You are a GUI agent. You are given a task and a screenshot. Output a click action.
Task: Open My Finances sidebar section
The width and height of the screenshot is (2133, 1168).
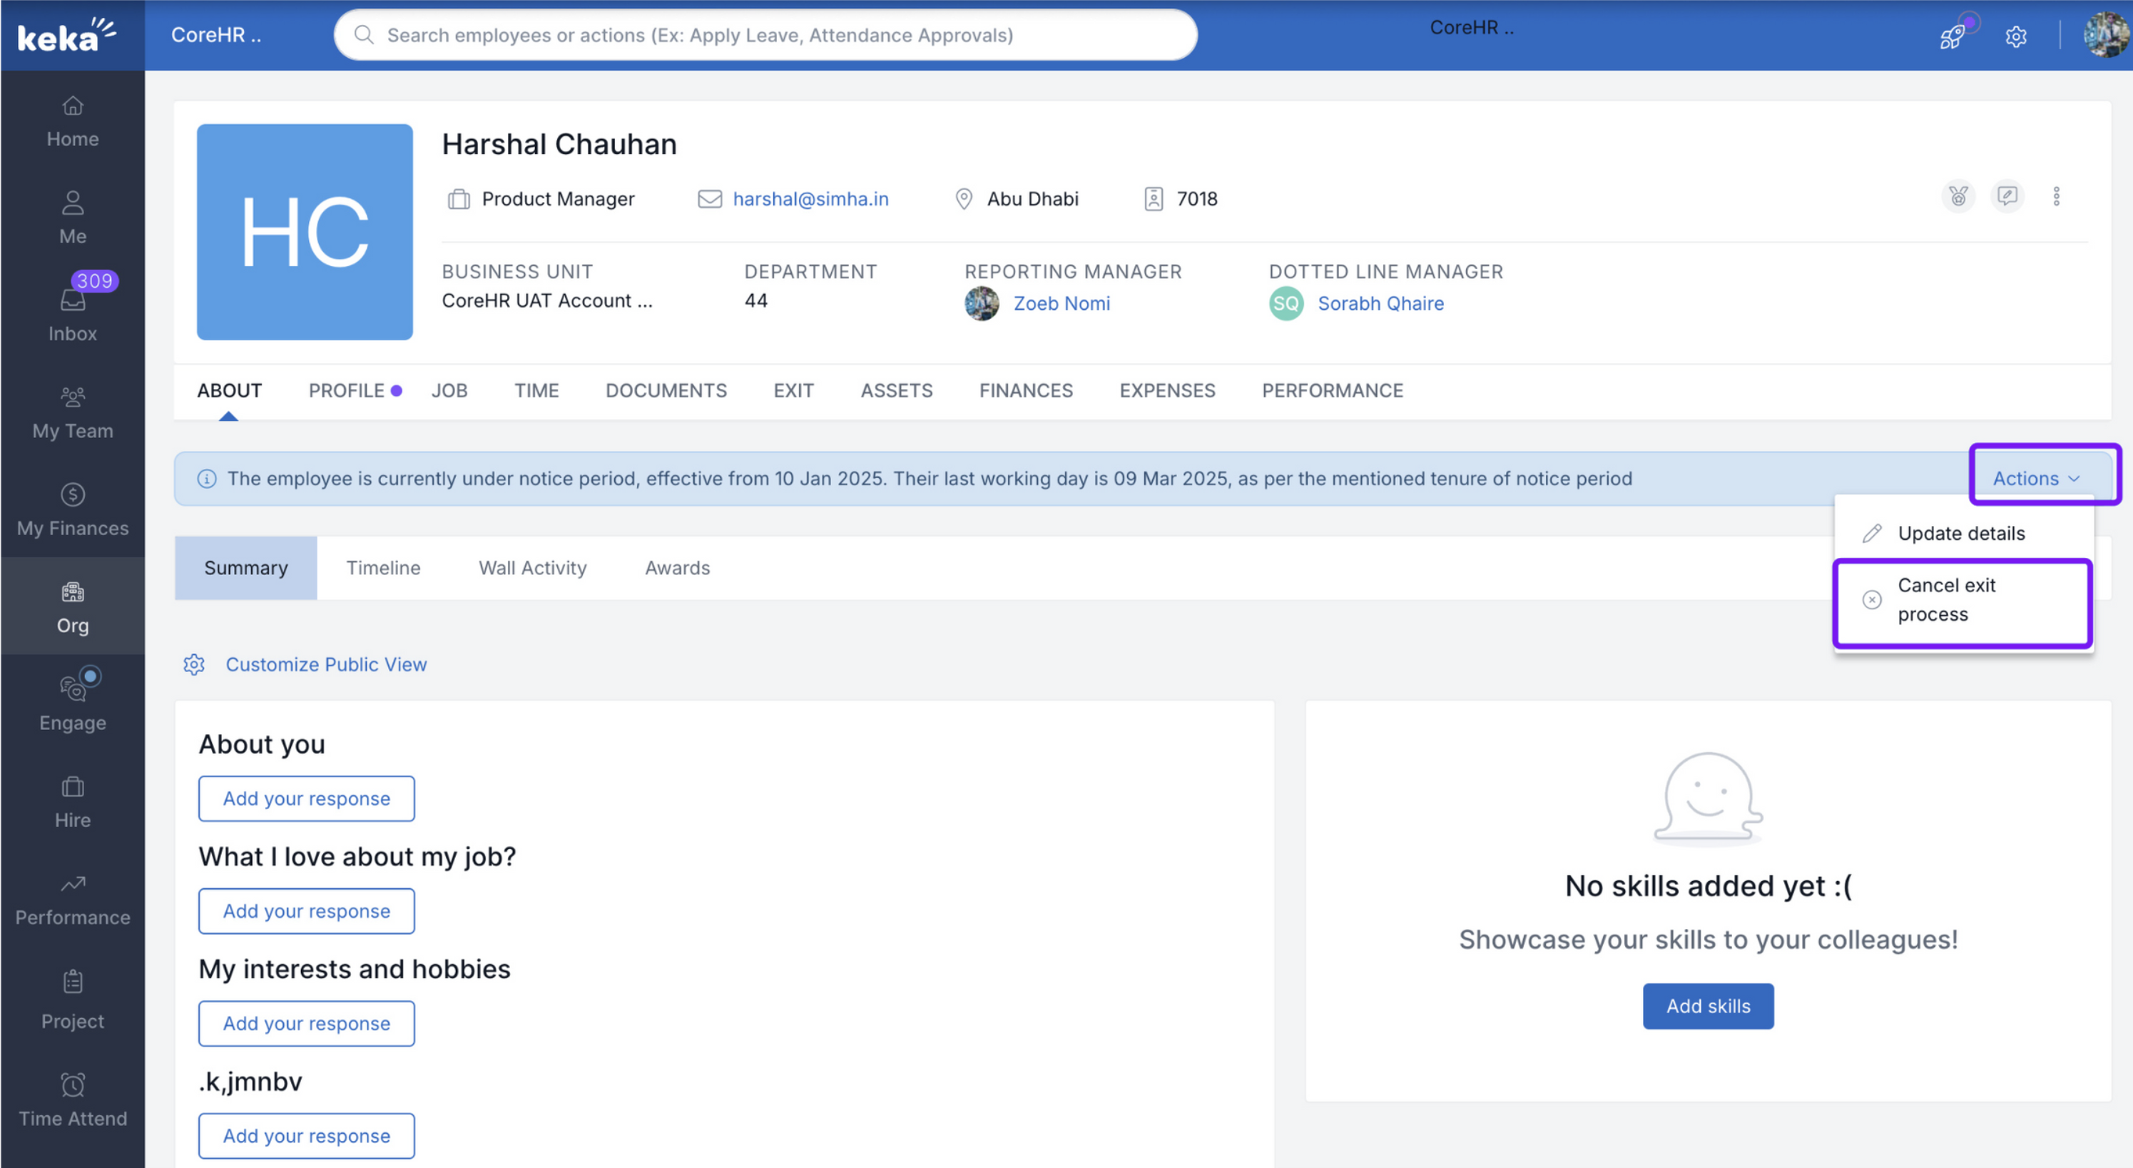click(73, 509)
